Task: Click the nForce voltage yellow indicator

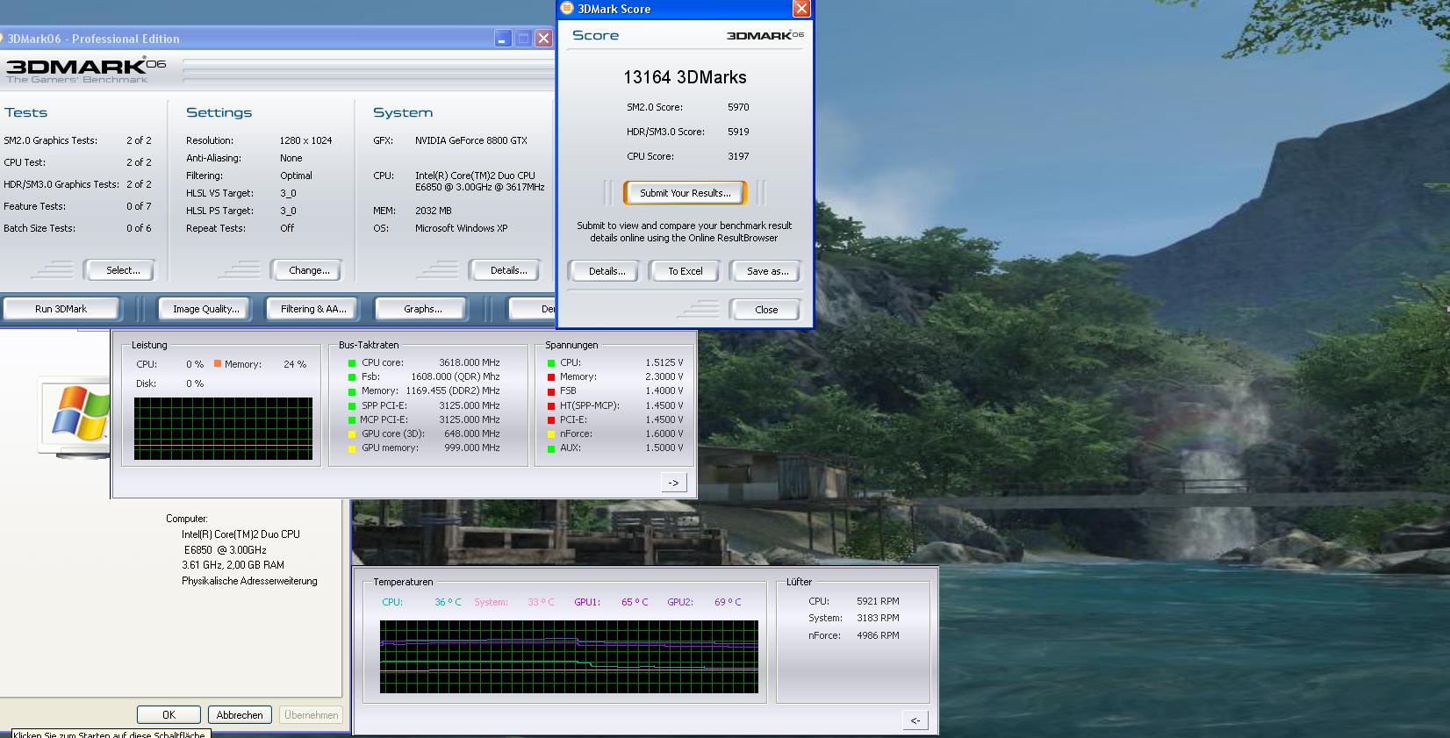Action: coord(551,433)
